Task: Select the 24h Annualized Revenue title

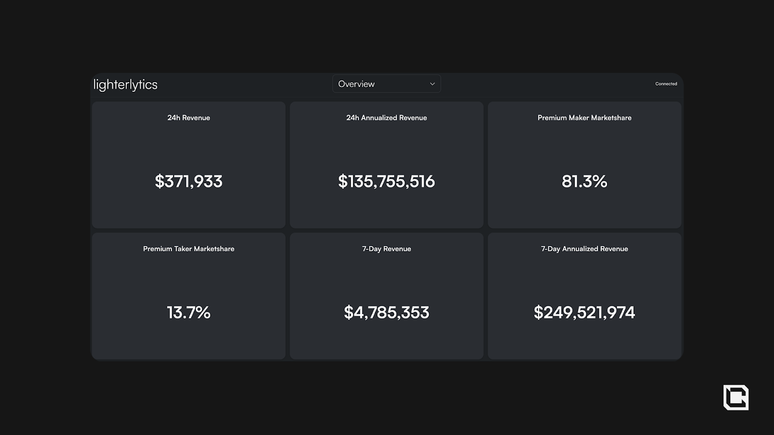Action: pos(387,117)
